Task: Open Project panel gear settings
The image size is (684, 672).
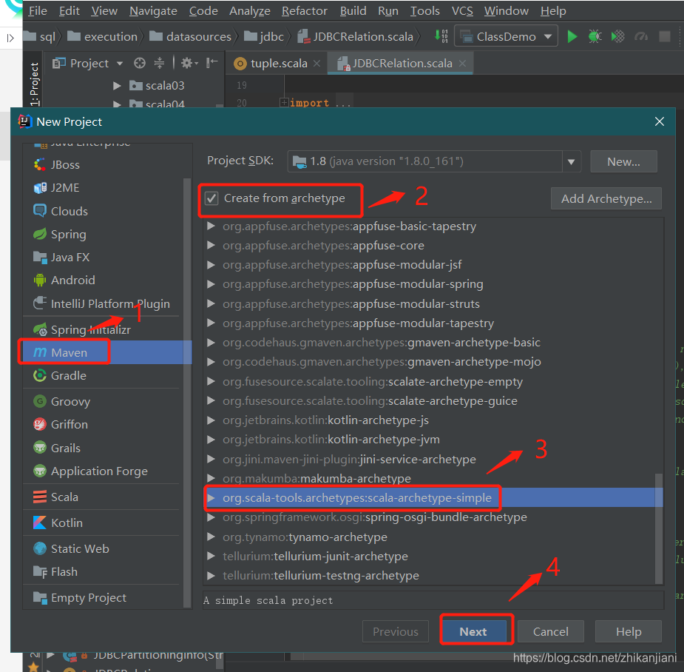Action: point(189,64)
